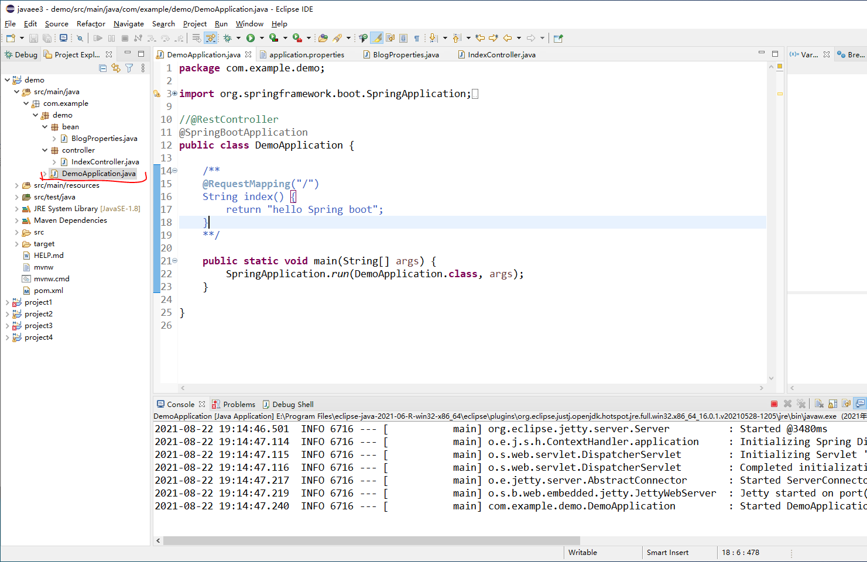867x562 pixels.
Task: Switch to the BlogProperties.java editor tab
Action: tap(401, 54)
